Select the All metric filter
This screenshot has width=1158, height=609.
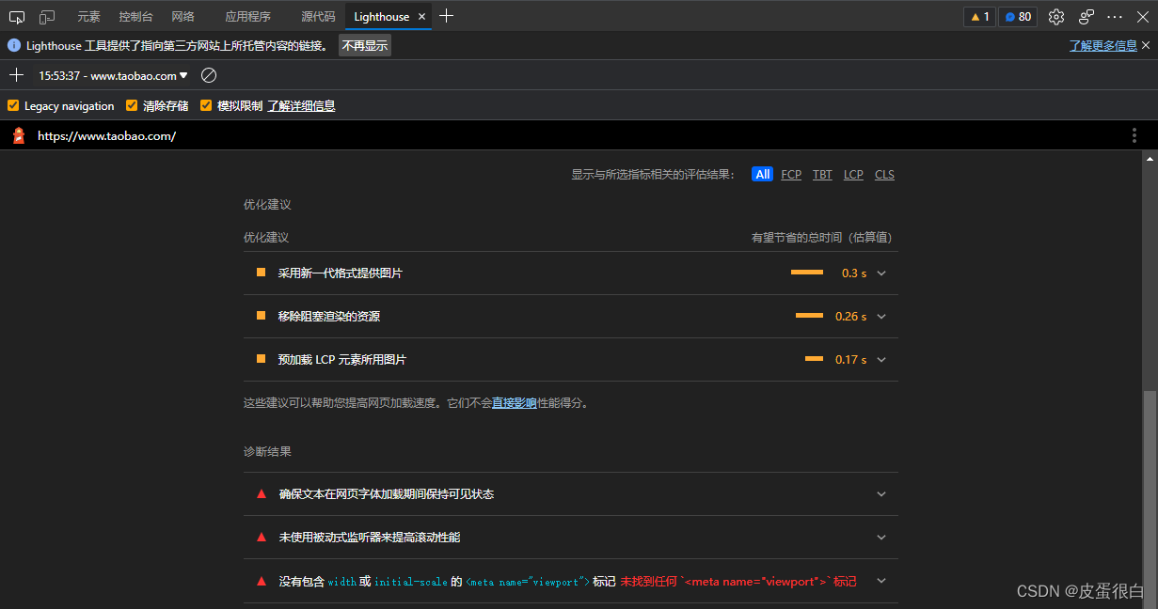point(763,175)
